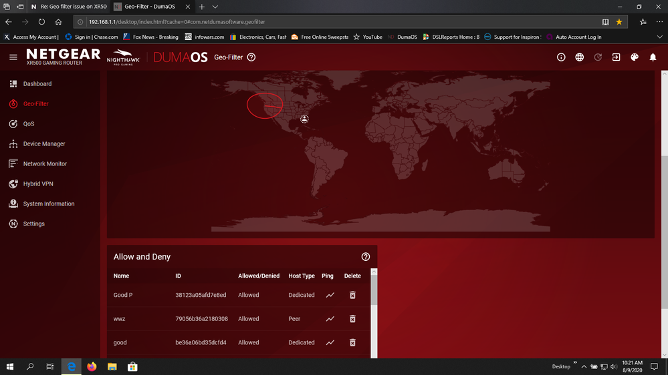Viewport: 668px width, 375px height.
Task: View ping graph for wwz
Action: click(330, 319)
